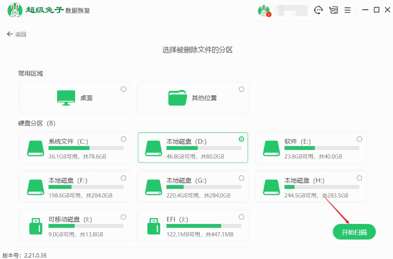Click the 系统文件 (C:) label

(68, 142)
